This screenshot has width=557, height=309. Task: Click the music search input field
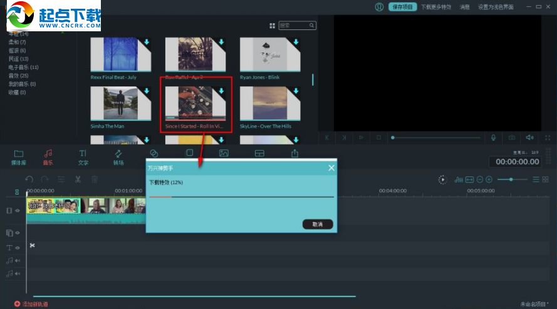294,26
